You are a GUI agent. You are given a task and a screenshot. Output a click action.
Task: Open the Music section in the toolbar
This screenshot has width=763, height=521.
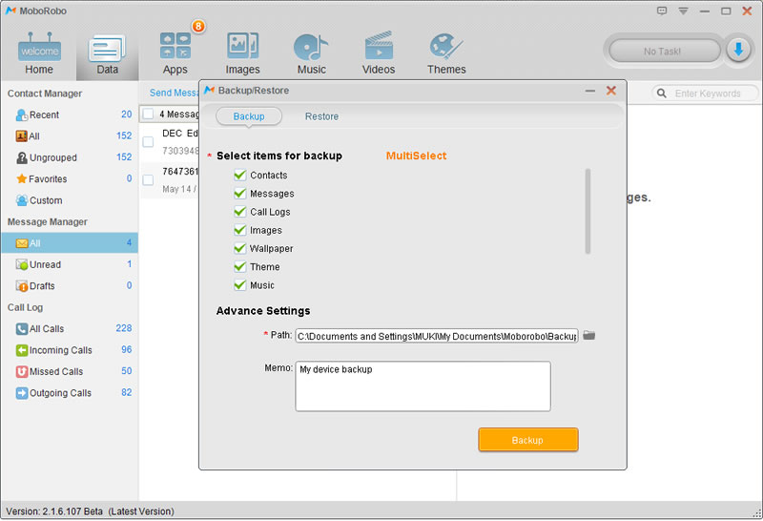(312, 53)
